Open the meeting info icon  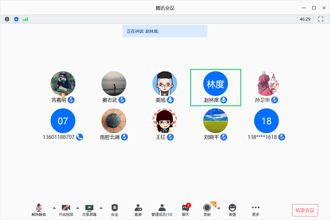7,19
